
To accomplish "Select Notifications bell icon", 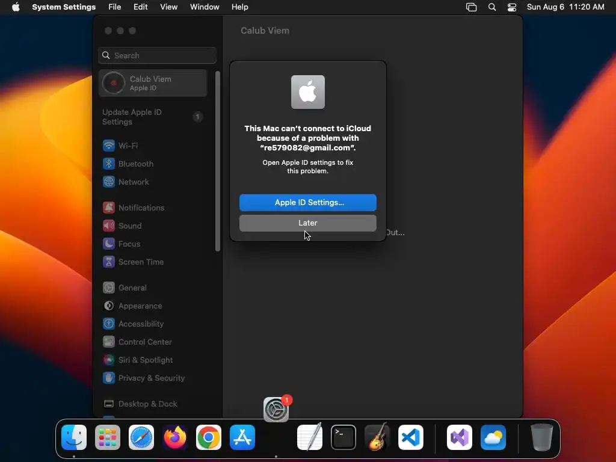I will coord(109,208).
